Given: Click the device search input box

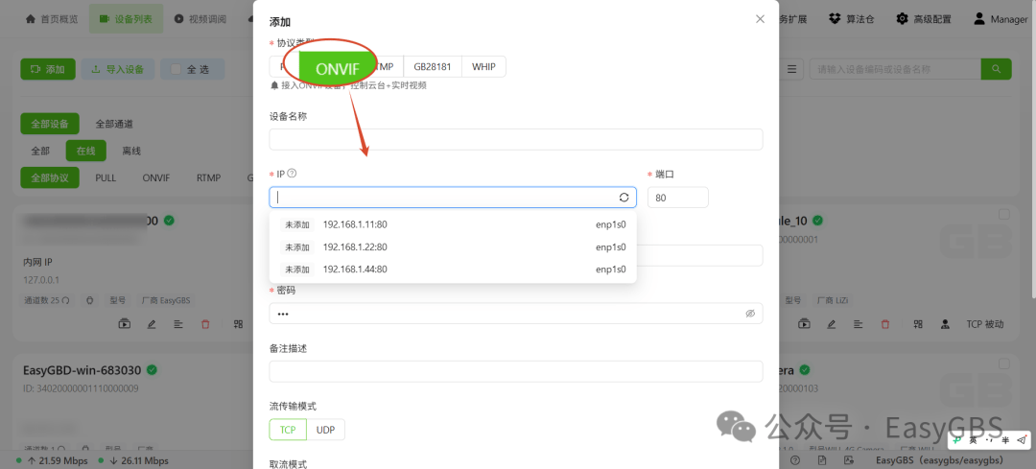Looking at the screenshot, I should click(895, 69).
